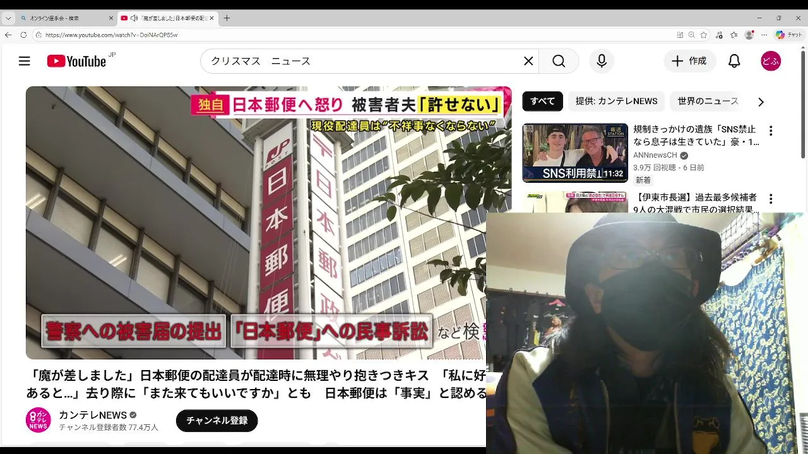Screen dimensions: 808x454
Task: Click the page vertical scrollbar
Action: point(804,104)
